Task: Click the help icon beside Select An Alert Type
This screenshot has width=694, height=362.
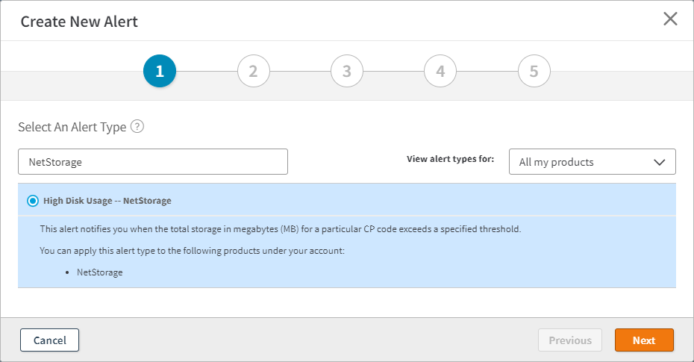Action: 137,127
